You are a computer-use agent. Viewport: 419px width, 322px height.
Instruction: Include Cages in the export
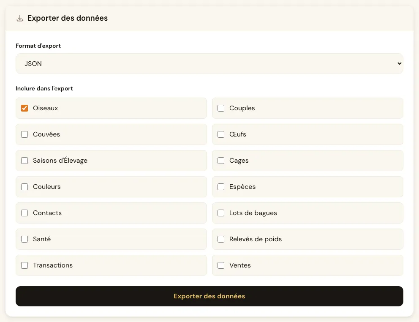[x=221, y=161]
